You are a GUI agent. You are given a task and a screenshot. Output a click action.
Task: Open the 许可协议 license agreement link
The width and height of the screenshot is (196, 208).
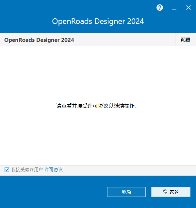click(54, 170)
